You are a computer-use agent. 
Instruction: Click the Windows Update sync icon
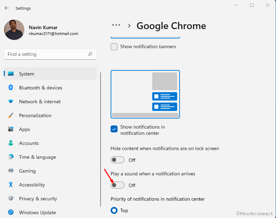[x=11, y=212]
